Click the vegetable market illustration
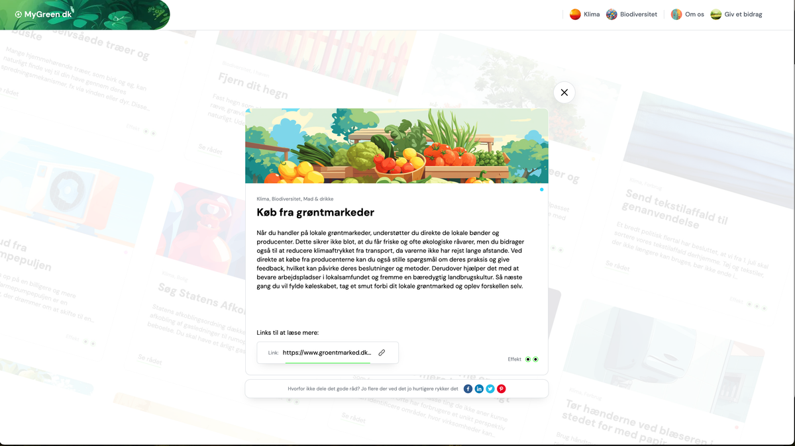This screenshot has width=795, height=446. 397,146
